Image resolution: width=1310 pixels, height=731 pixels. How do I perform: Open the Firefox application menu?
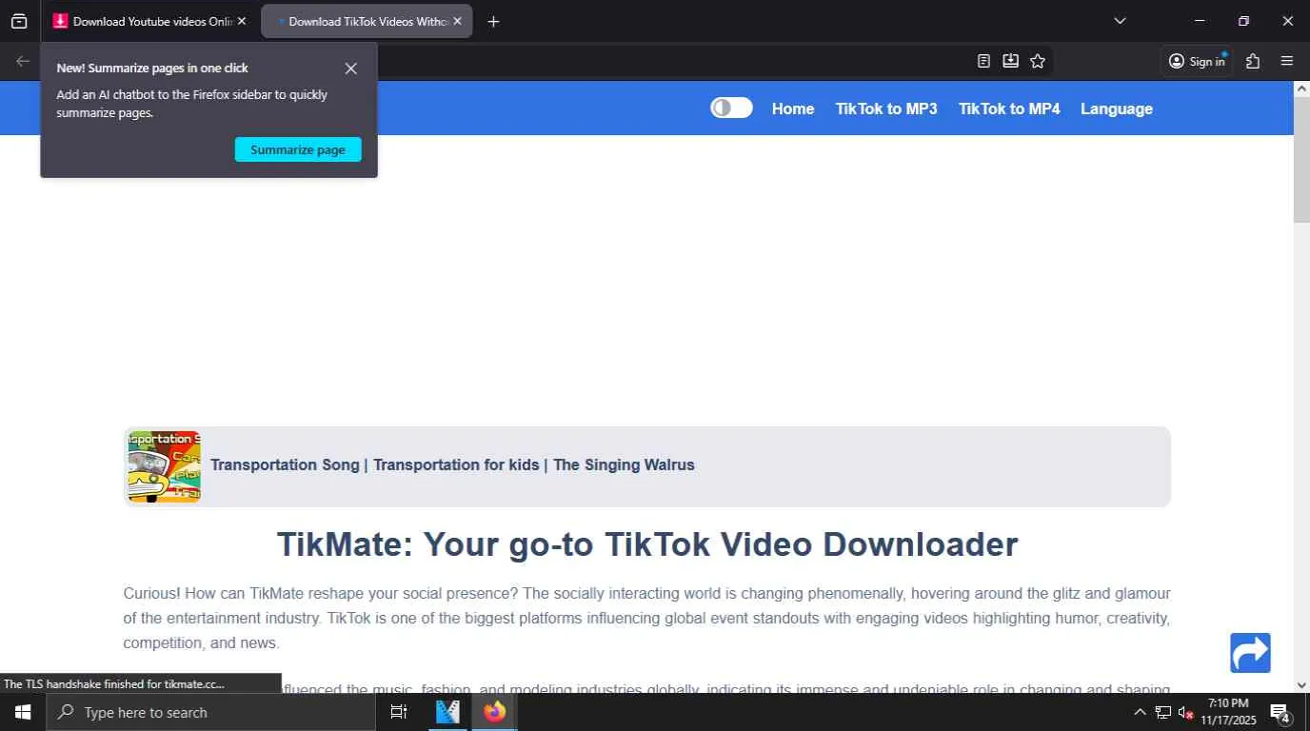pyautogui.click(x=1287, y=61)
